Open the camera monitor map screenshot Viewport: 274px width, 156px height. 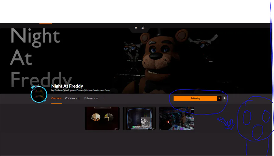coord(139,119)
